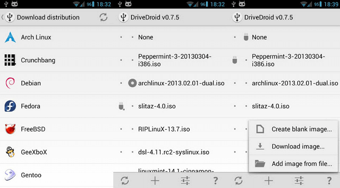The image size is (340, 188).
Task: Select FreeBSD distribution
Action: 57,129
